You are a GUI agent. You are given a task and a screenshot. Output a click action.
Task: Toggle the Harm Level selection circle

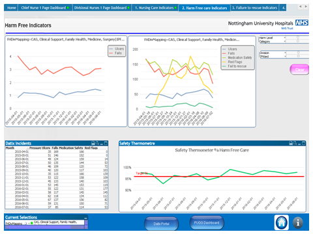pyautogui.click(x=298, y=38)
